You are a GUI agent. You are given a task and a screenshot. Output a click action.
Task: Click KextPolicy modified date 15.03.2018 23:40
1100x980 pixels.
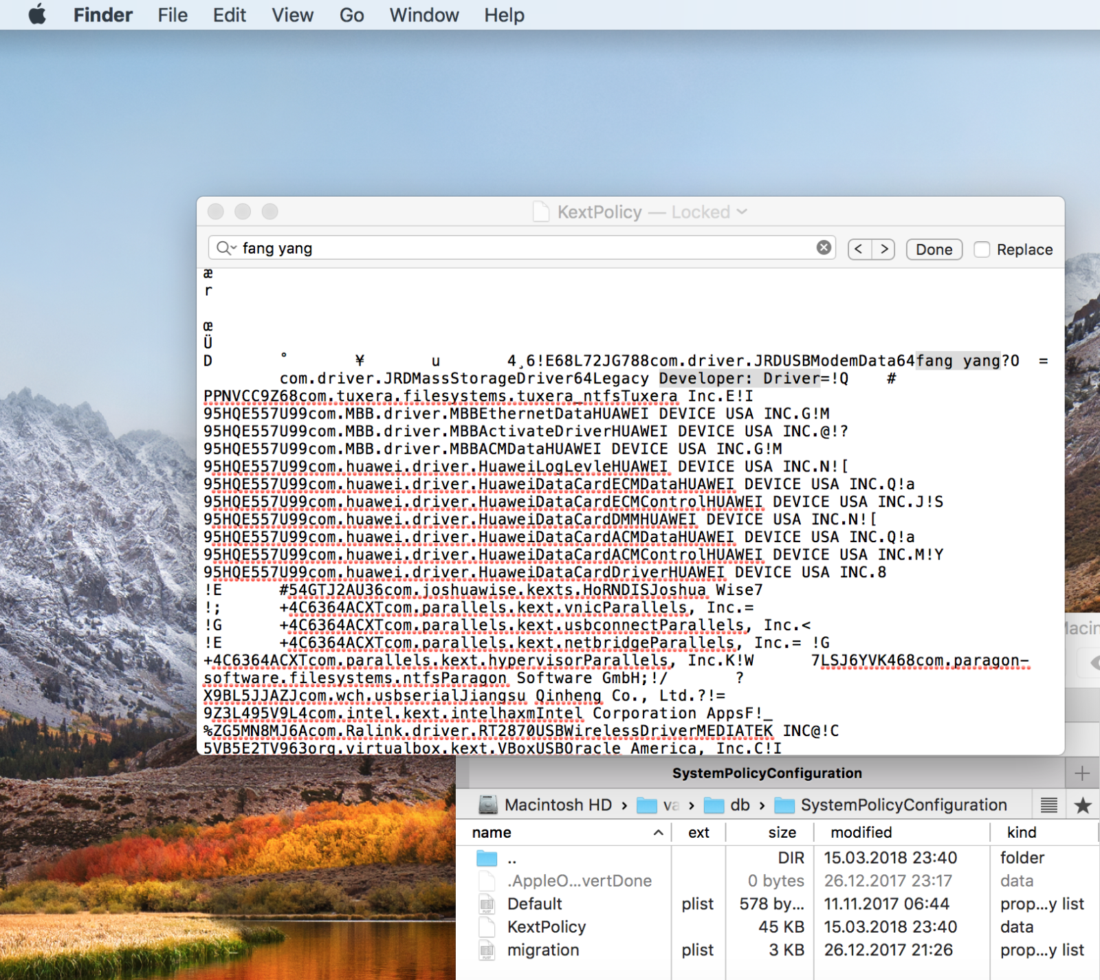click(x=890, y=926)
